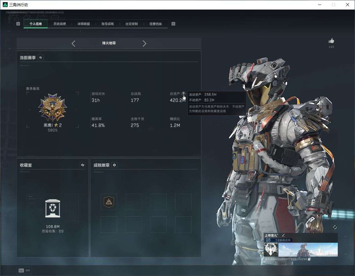Click the eagle avatar thumbnail
The height and width of the screenshot is (276, 355).
271,250
